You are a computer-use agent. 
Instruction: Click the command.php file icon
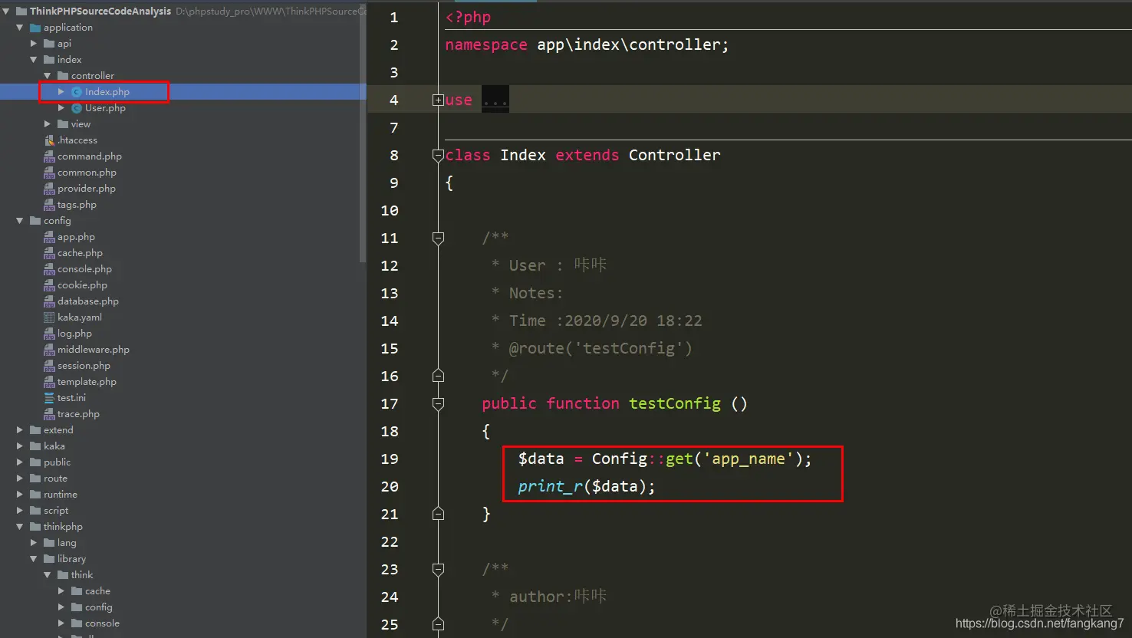(49, 156)
